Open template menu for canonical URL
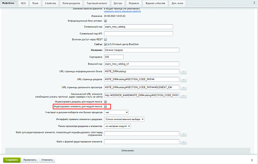 coord(184,95)
